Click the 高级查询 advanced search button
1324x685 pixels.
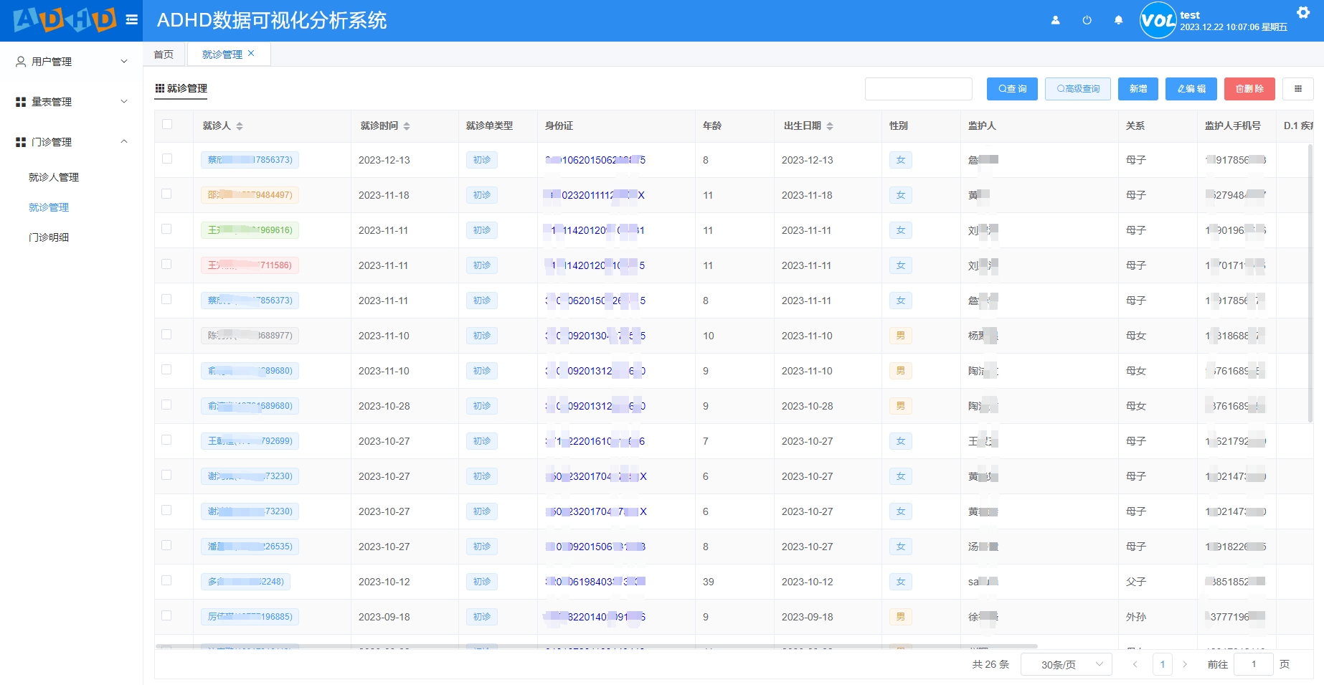tap(1078, 89)
